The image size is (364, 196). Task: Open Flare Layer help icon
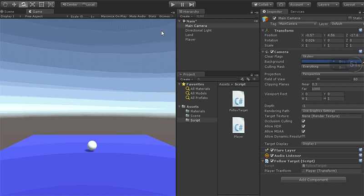pos(360,150)
